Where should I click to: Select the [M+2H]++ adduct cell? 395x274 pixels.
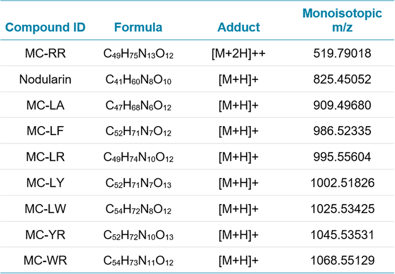pos(239,54)
